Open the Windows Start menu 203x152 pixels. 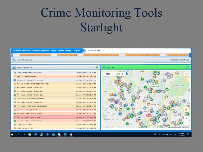(12, 135)
